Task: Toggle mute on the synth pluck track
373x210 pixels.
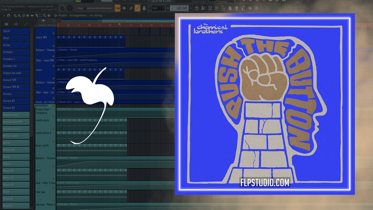Action: (53, 116)
